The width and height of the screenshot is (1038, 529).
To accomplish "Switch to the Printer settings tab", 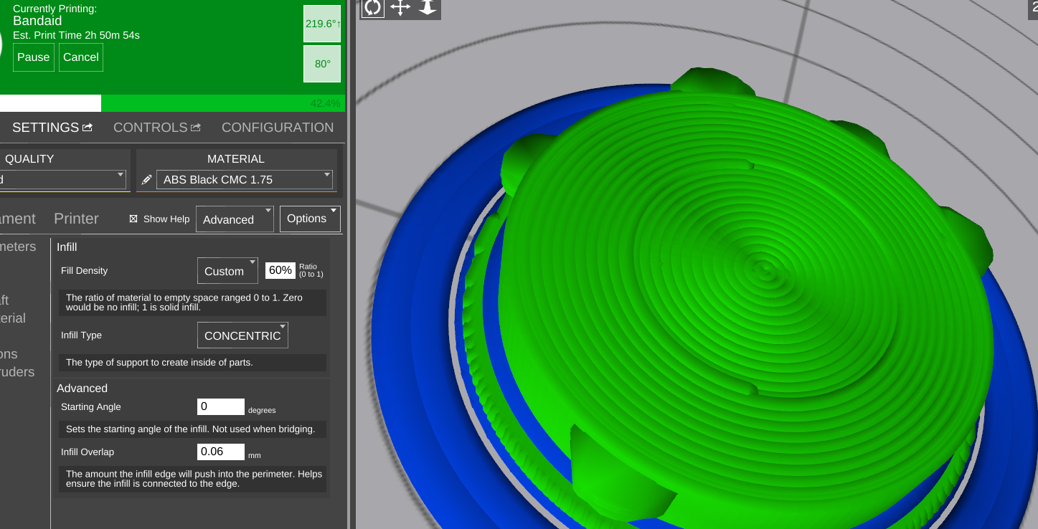I will click(x=76, y=219).
